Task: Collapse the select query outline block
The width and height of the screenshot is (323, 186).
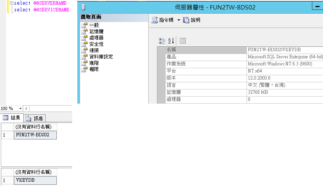Action: pyautogui.click(x=11, y=3)
